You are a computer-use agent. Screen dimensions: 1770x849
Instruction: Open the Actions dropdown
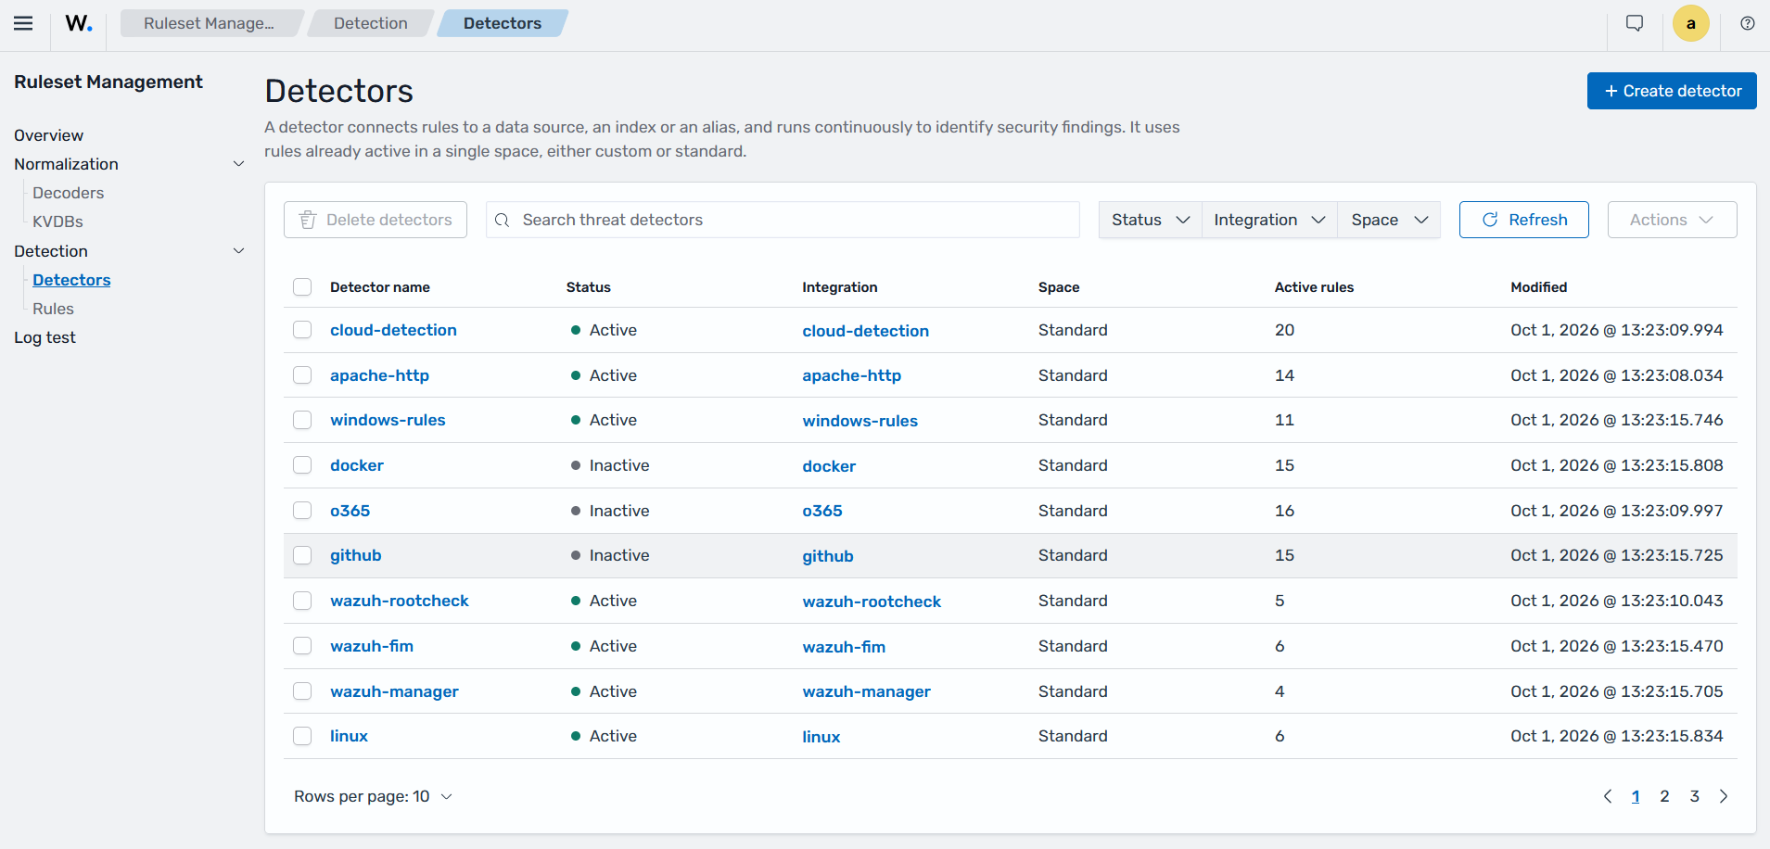pos(1672,220)
